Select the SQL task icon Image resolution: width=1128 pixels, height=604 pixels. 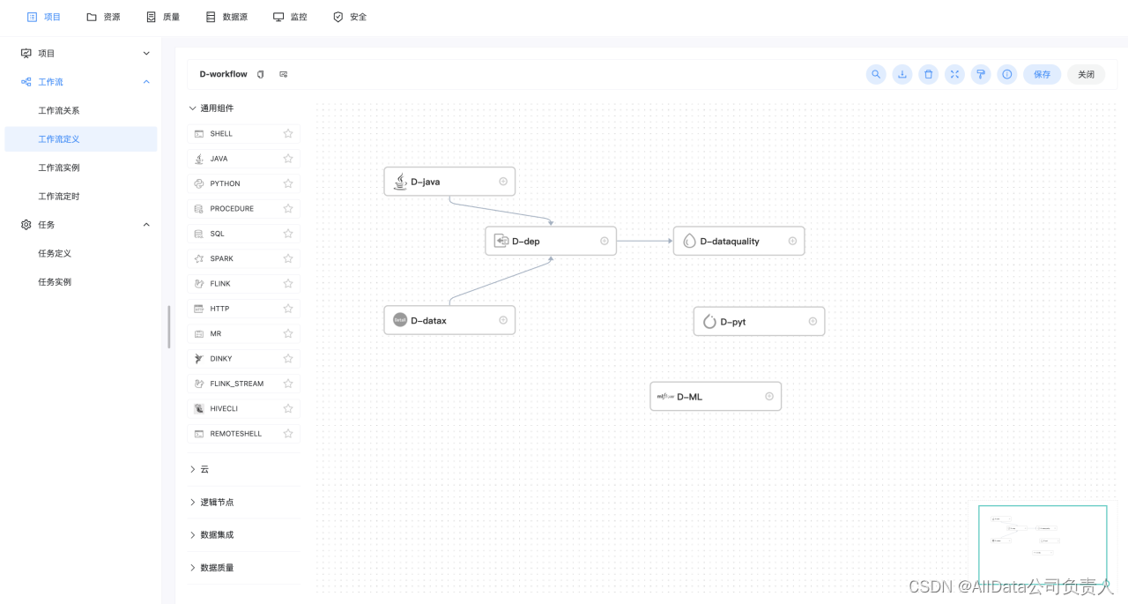coord(199,234)
